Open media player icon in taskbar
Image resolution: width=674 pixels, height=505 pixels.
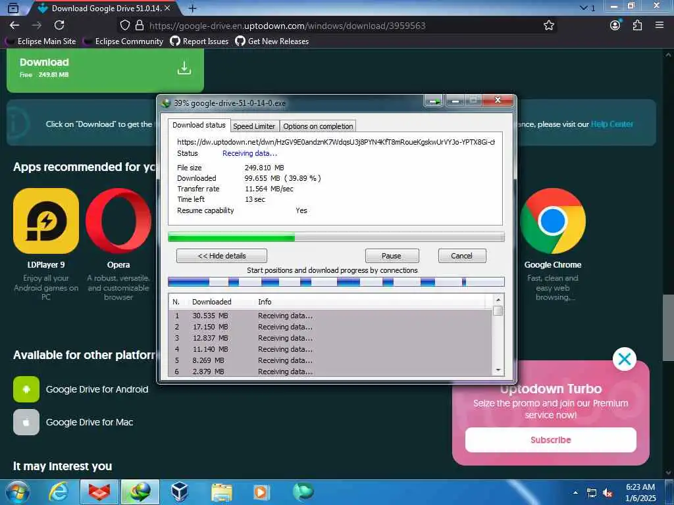[261, 492]
